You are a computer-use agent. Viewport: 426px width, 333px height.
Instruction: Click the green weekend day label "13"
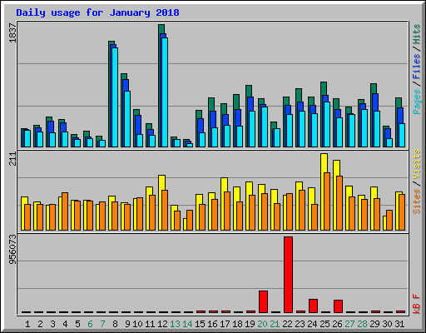pos(175,324)
